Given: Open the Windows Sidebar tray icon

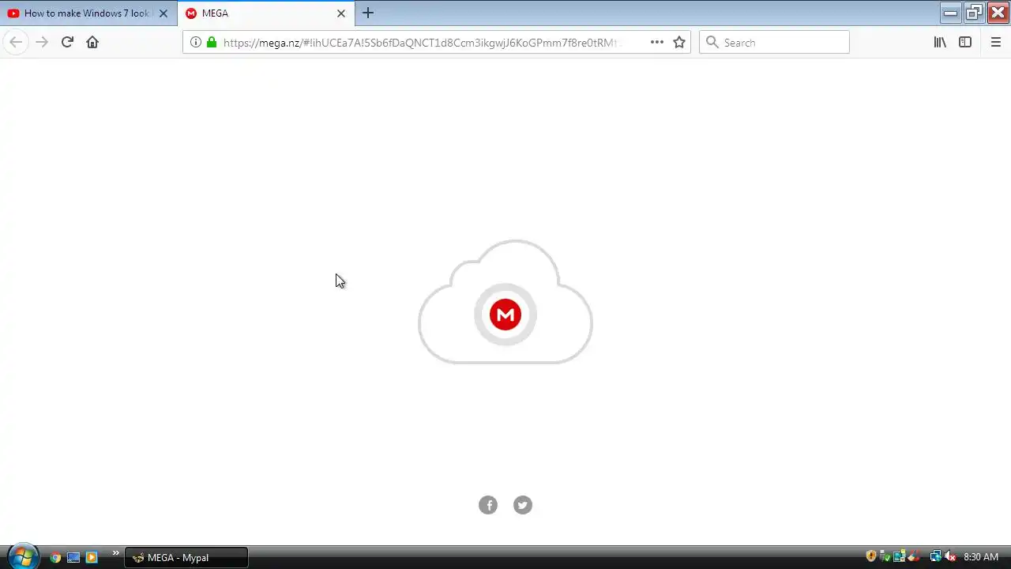Looking at the screenshot, I should pyautogui.click(x=900, y=556).
